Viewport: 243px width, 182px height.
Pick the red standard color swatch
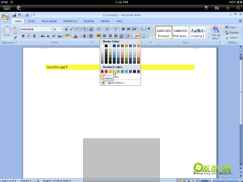[106, 71]
